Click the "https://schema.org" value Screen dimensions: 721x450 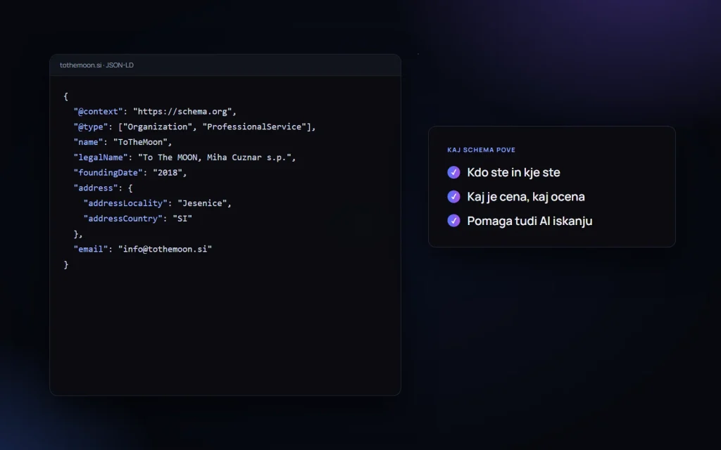pos(182,112)
